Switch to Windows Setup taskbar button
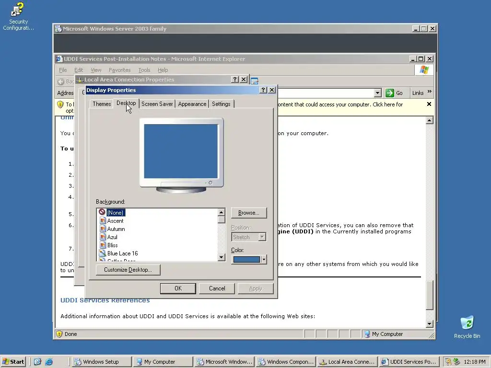The height and width of the screenshot is (368, 491). 102,362
